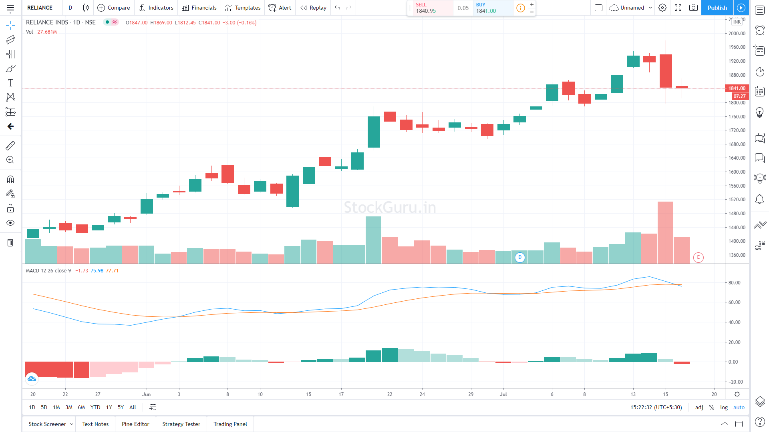This screenshot has height=432, width=769.
Task: Open the Pine Editor tab
Action: pyautogui.click(x=135, y=424)
